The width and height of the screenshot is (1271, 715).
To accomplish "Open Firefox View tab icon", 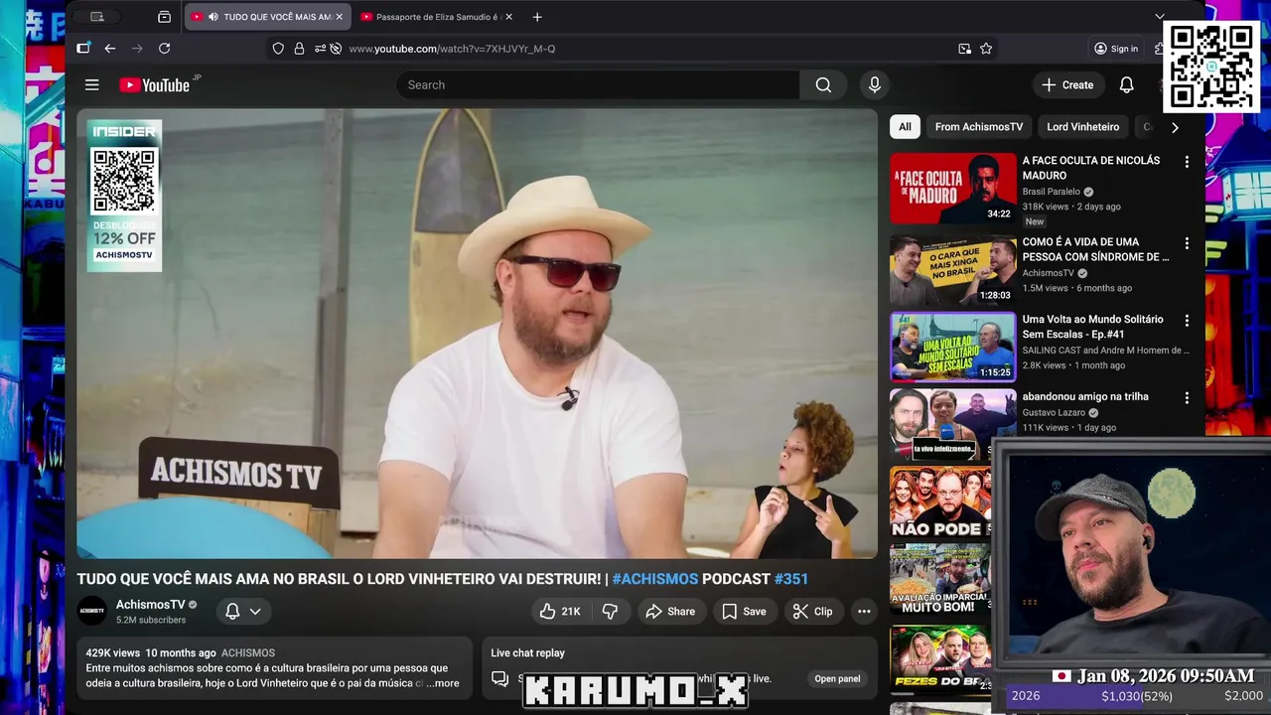I will [164, 17].
